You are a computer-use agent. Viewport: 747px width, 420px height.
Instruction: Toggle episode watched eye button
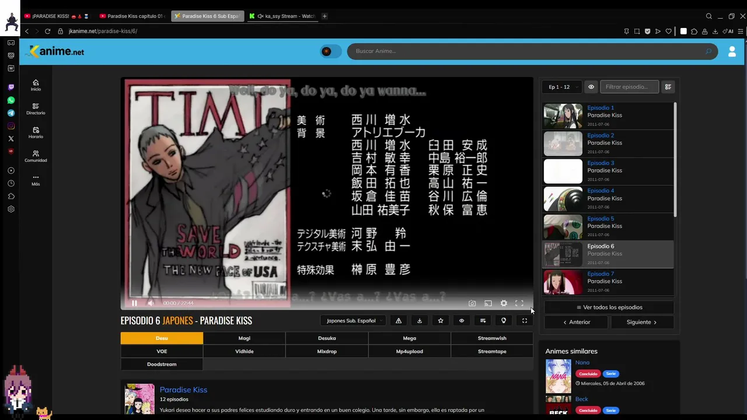pyautogui.click(x=462, y=320)
